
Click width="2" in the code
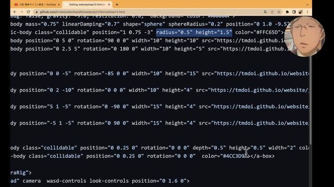pos(282,148)
